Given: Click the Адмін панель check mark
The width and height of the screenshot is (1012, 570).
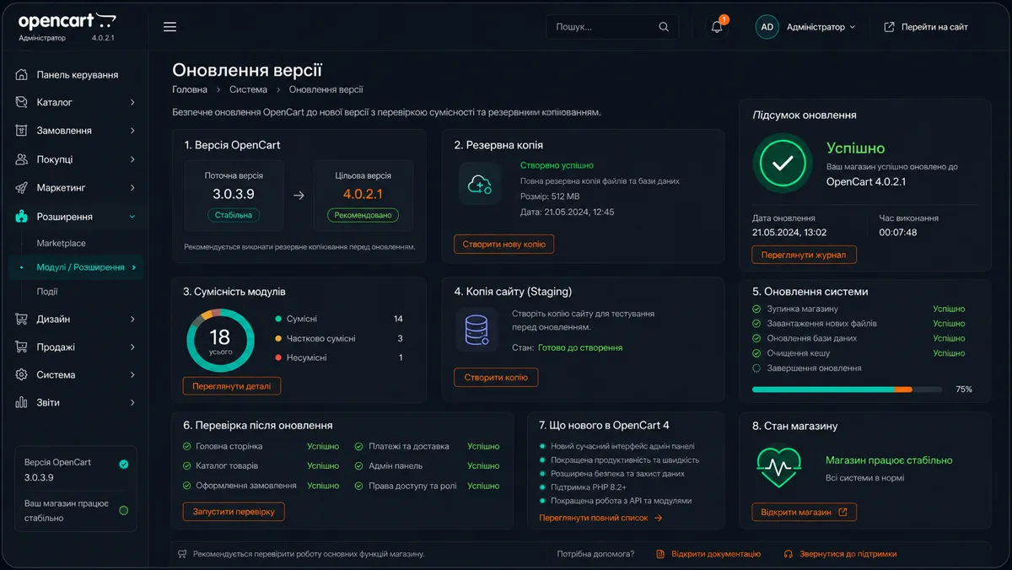Looking at the screenshot, I should click(x=359, y=465).
